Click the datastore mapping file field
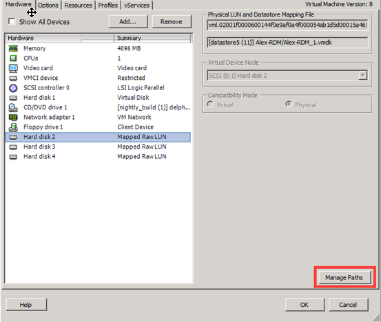 pyautogui.click(x=287, y=43)
